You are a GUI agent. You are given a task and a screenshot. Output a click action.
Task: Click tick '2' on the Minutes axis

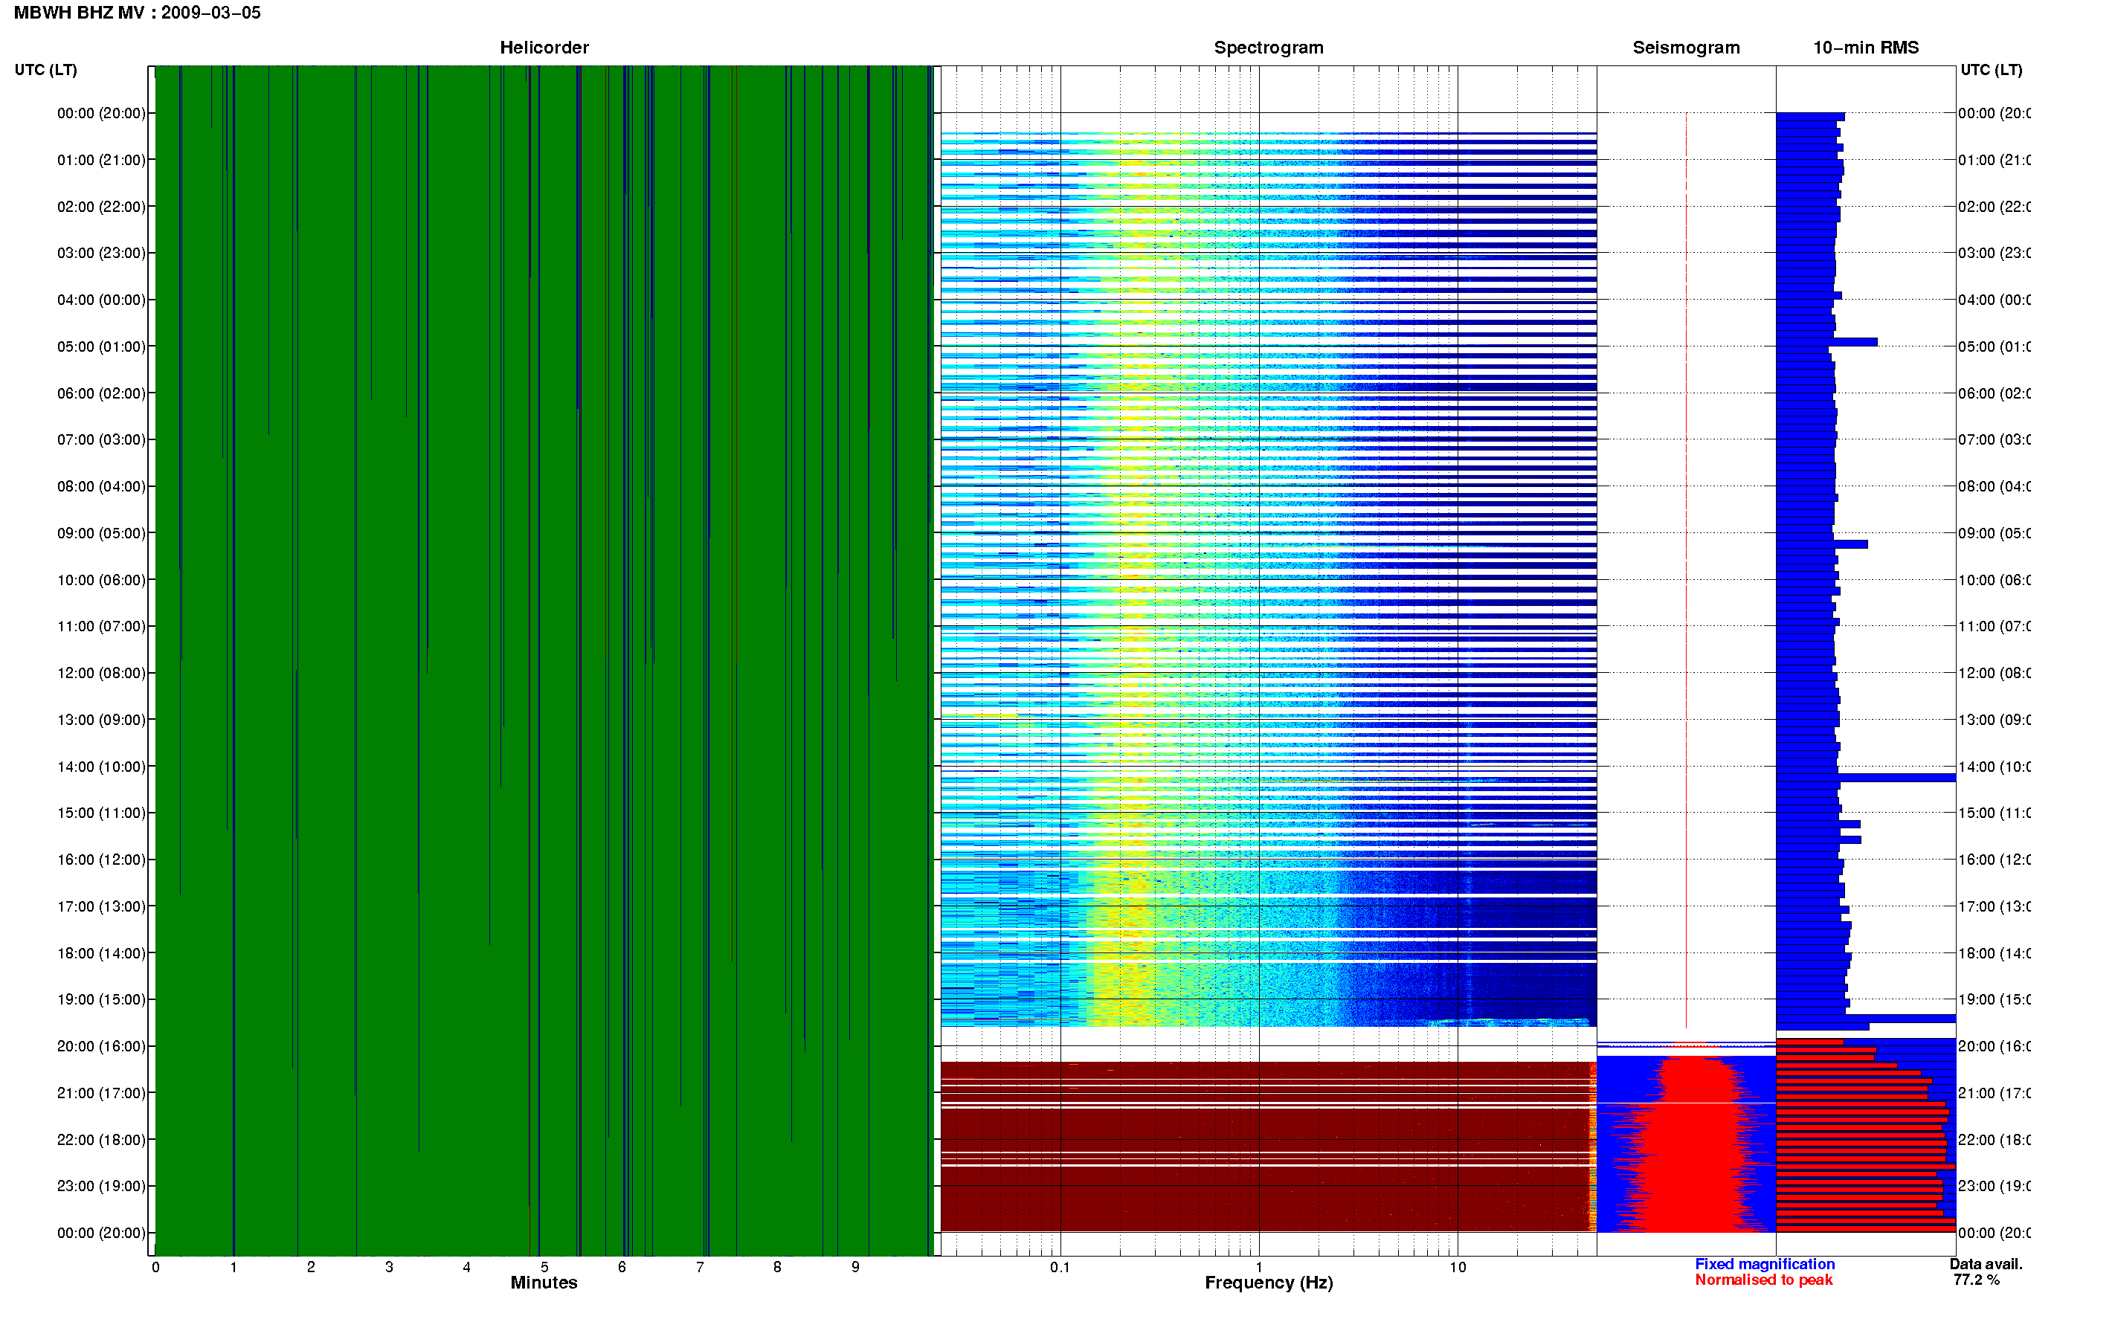(x=312, y=1267)
